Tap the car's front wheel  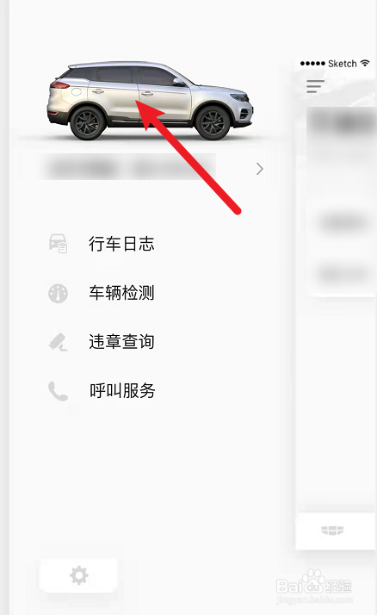213,122
